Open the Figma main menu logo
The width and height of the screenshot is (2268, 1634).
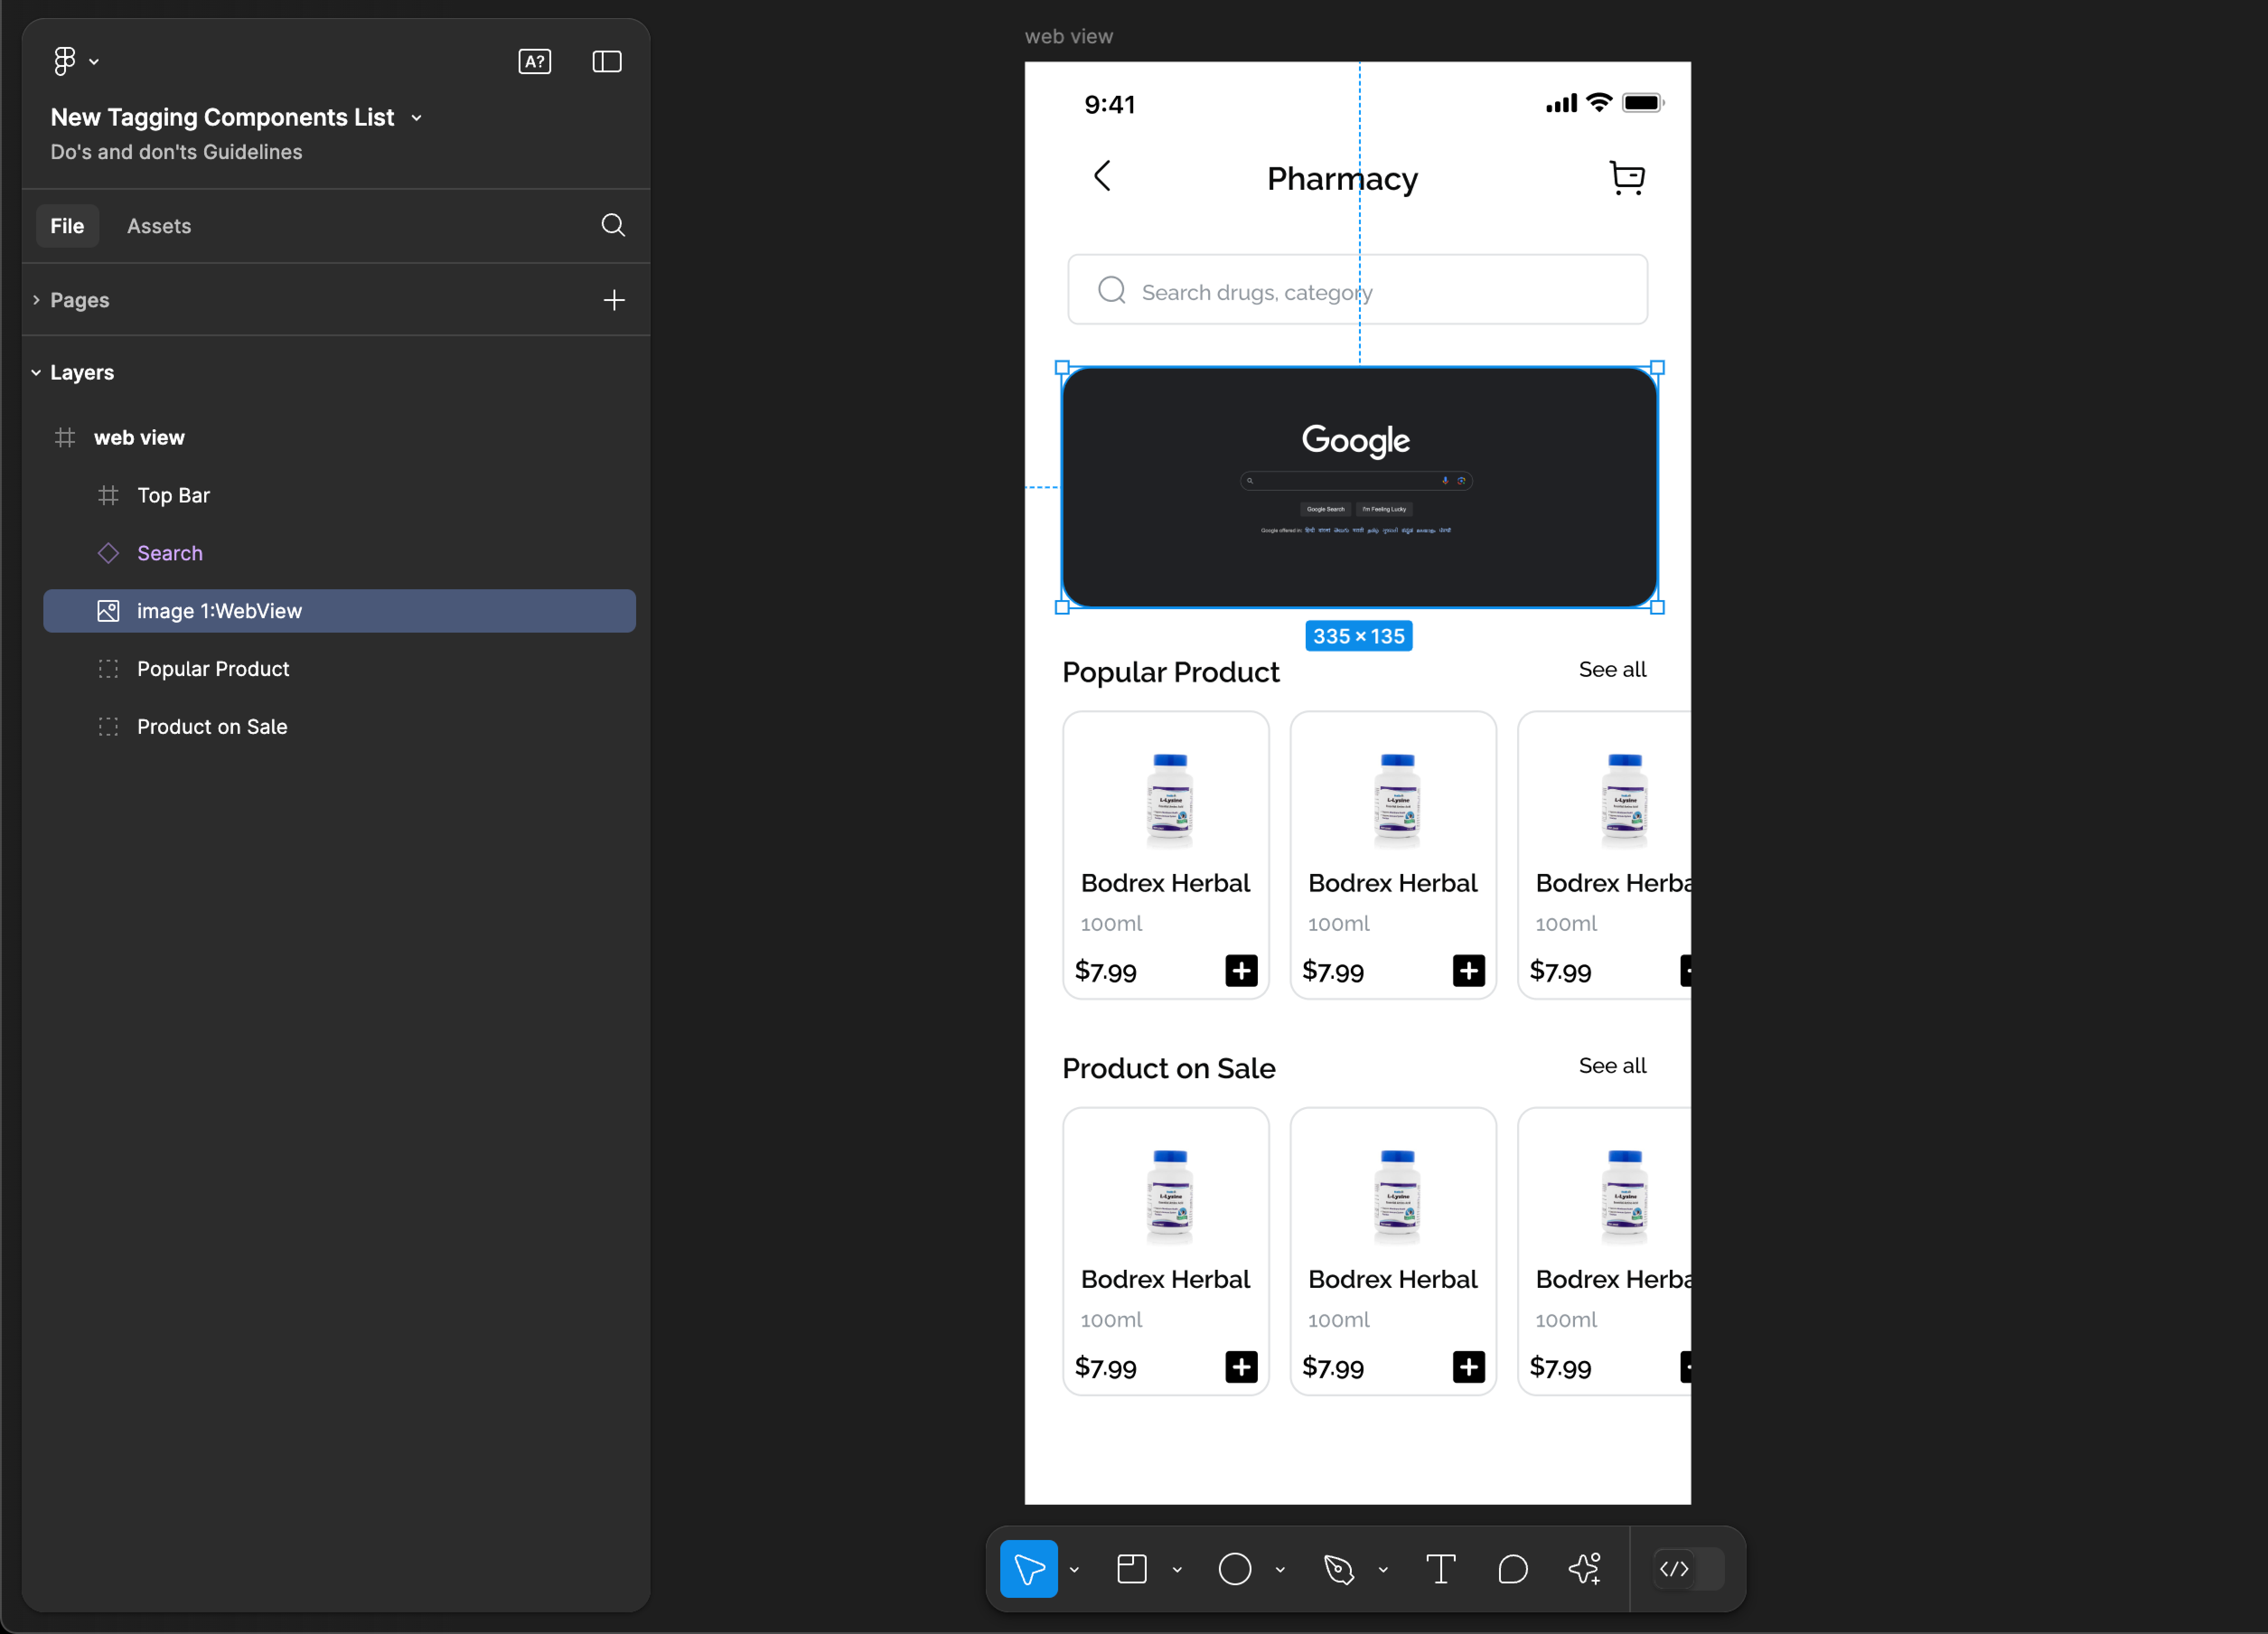tap(65, 61)
